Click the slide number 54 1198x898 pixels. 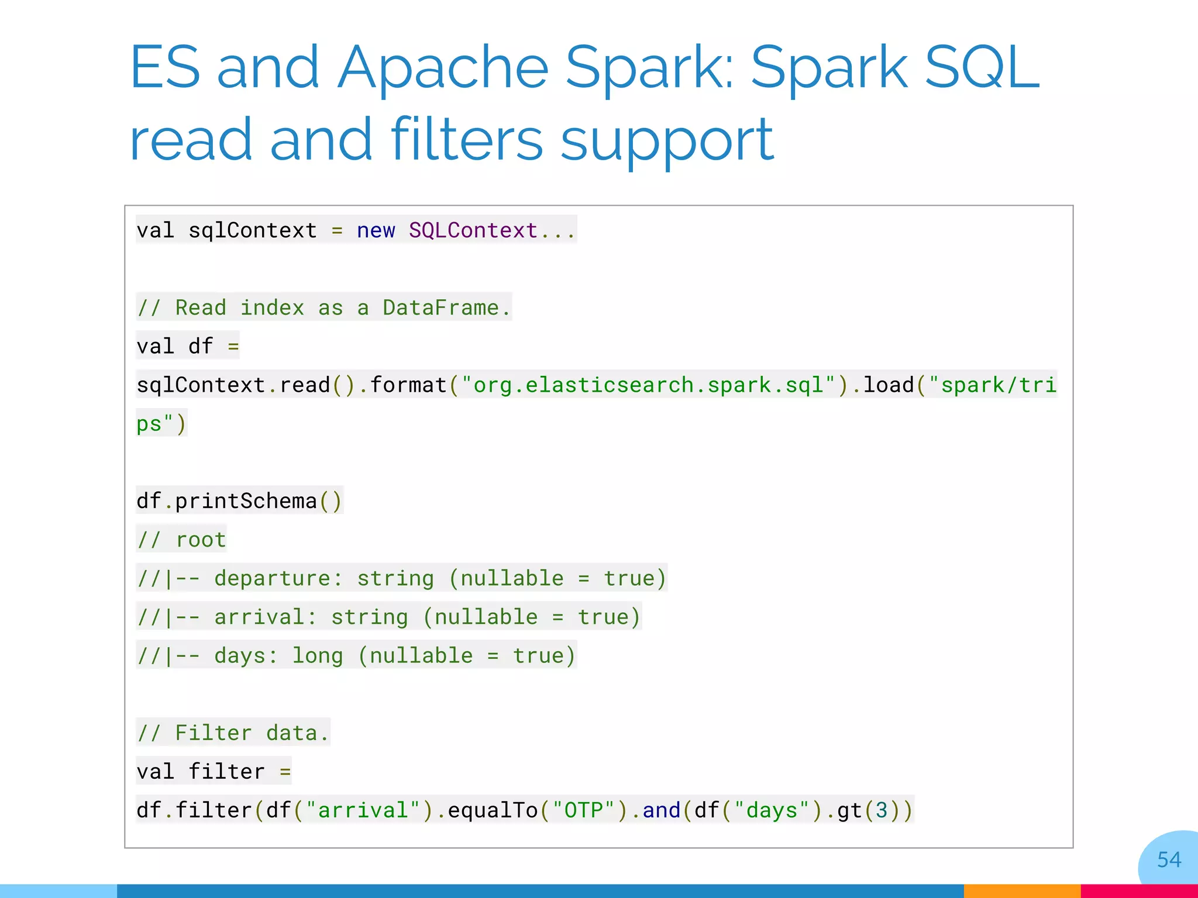pyautogui.click(x=1169, y=859)
